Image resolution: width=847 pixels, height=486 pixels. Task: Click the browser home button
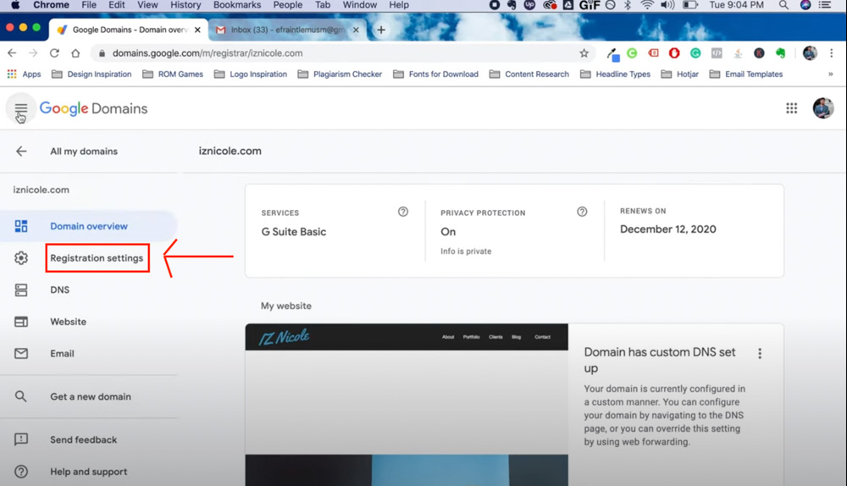(x=75, y=53)
